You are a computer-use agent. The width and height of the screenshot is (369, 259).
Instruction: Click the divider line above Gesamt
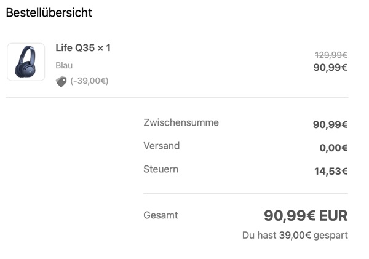pyautogui.click(x=245, y=194)
